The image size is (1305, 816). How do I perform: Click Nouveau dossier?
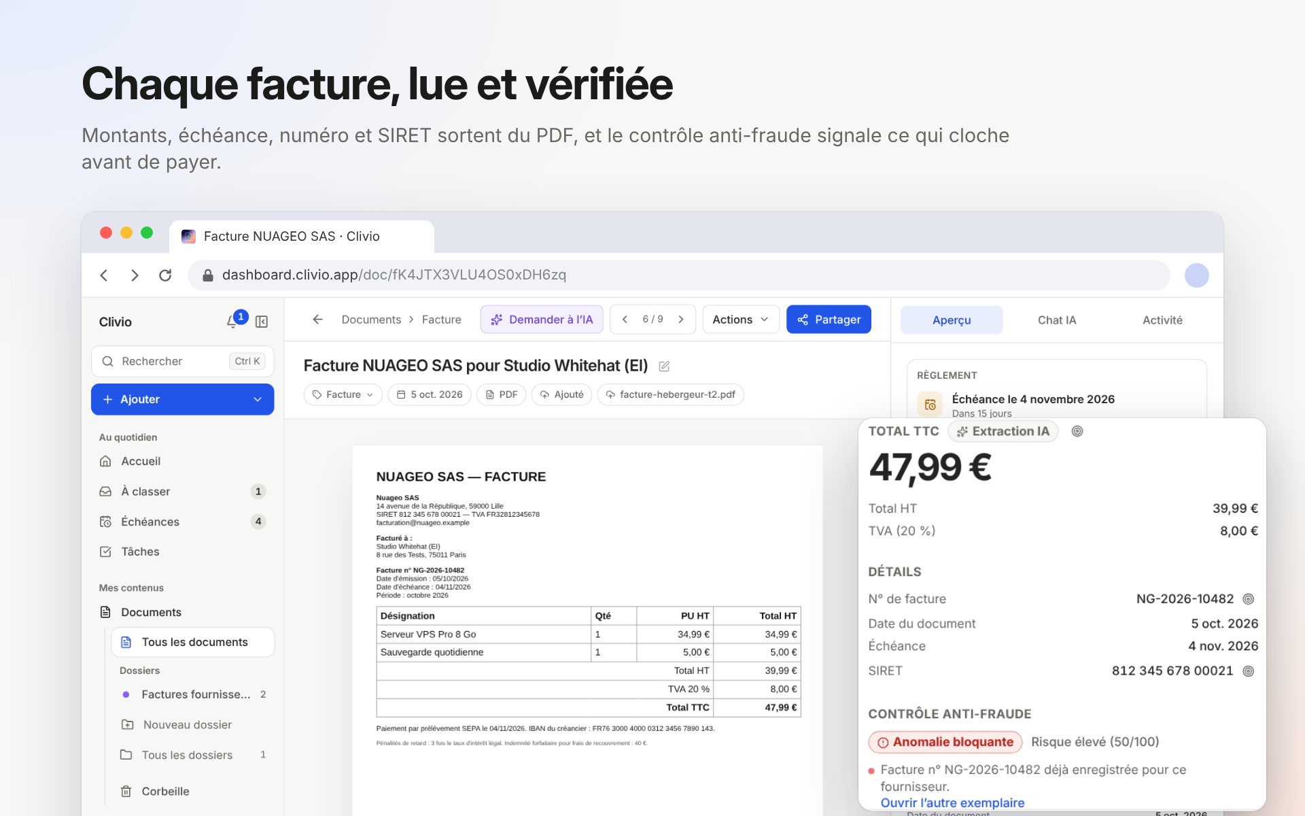193,725
